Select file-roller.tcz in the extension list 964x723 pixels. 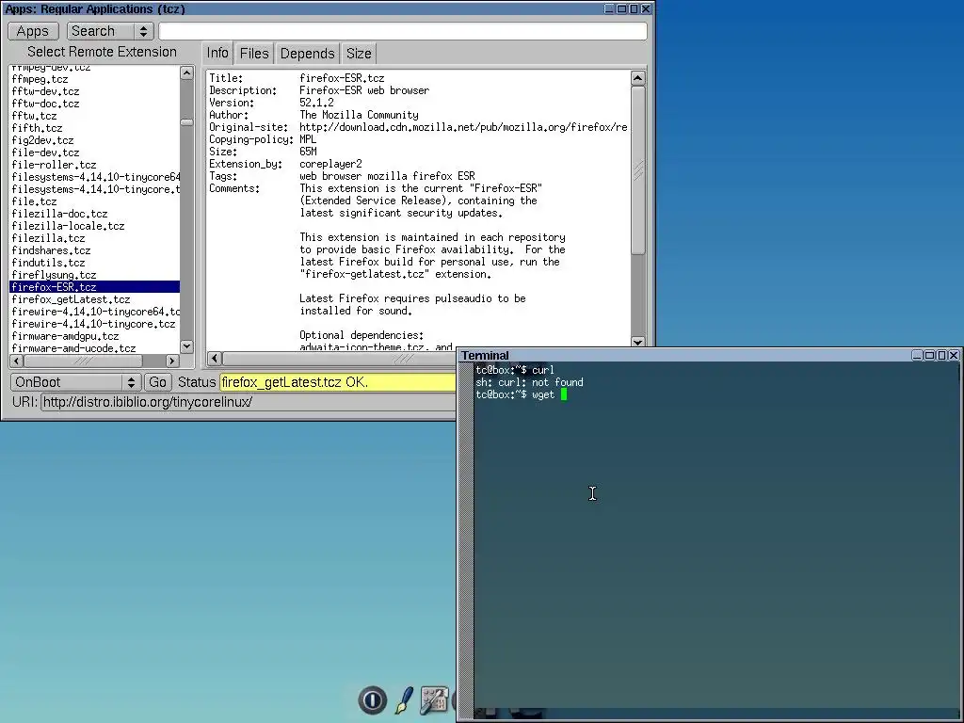(x=94, y=165)
